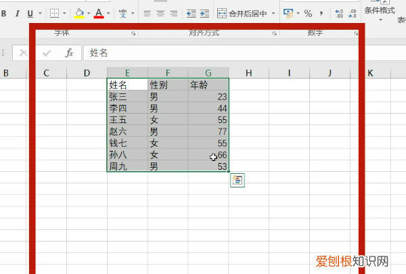This screenshot has width=406, height=274.
Task: Click the age cell showing 66
Action: tap(208, 155)
